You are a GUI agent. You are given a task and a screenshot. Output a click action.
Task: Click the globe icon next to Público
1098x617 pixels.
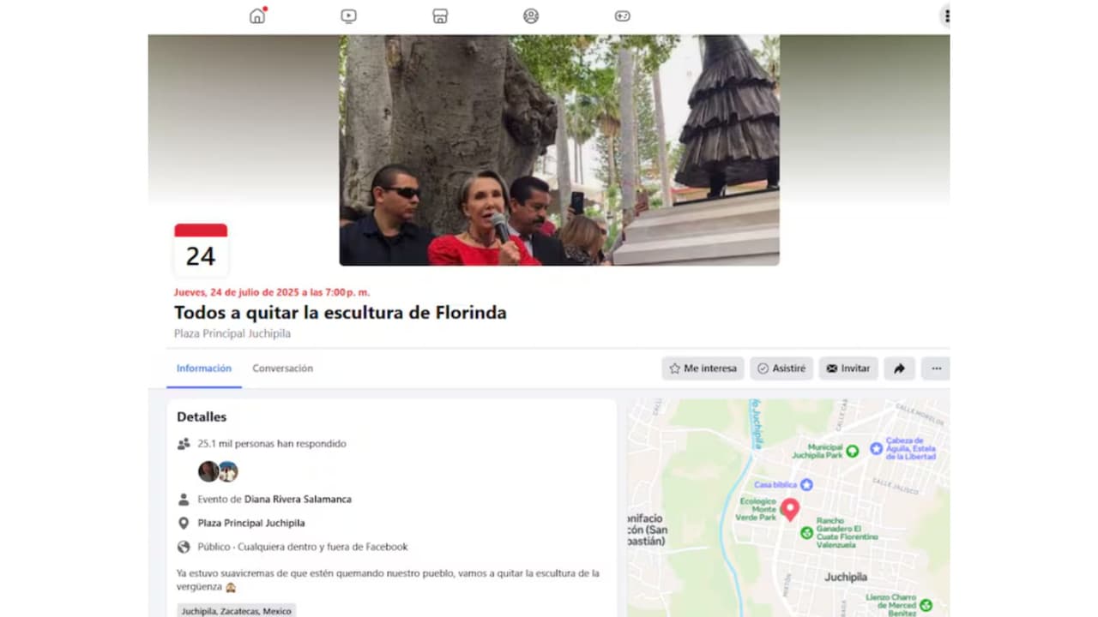[x=183, y=547]
